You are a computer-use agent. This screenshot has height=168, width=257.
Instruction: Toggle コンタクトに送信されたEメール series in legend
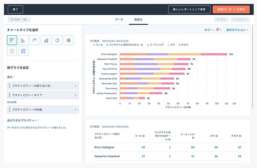click(x=125, y=45)
